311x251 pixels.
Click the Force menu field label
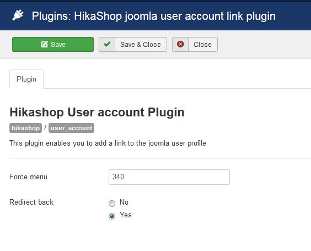28,177
